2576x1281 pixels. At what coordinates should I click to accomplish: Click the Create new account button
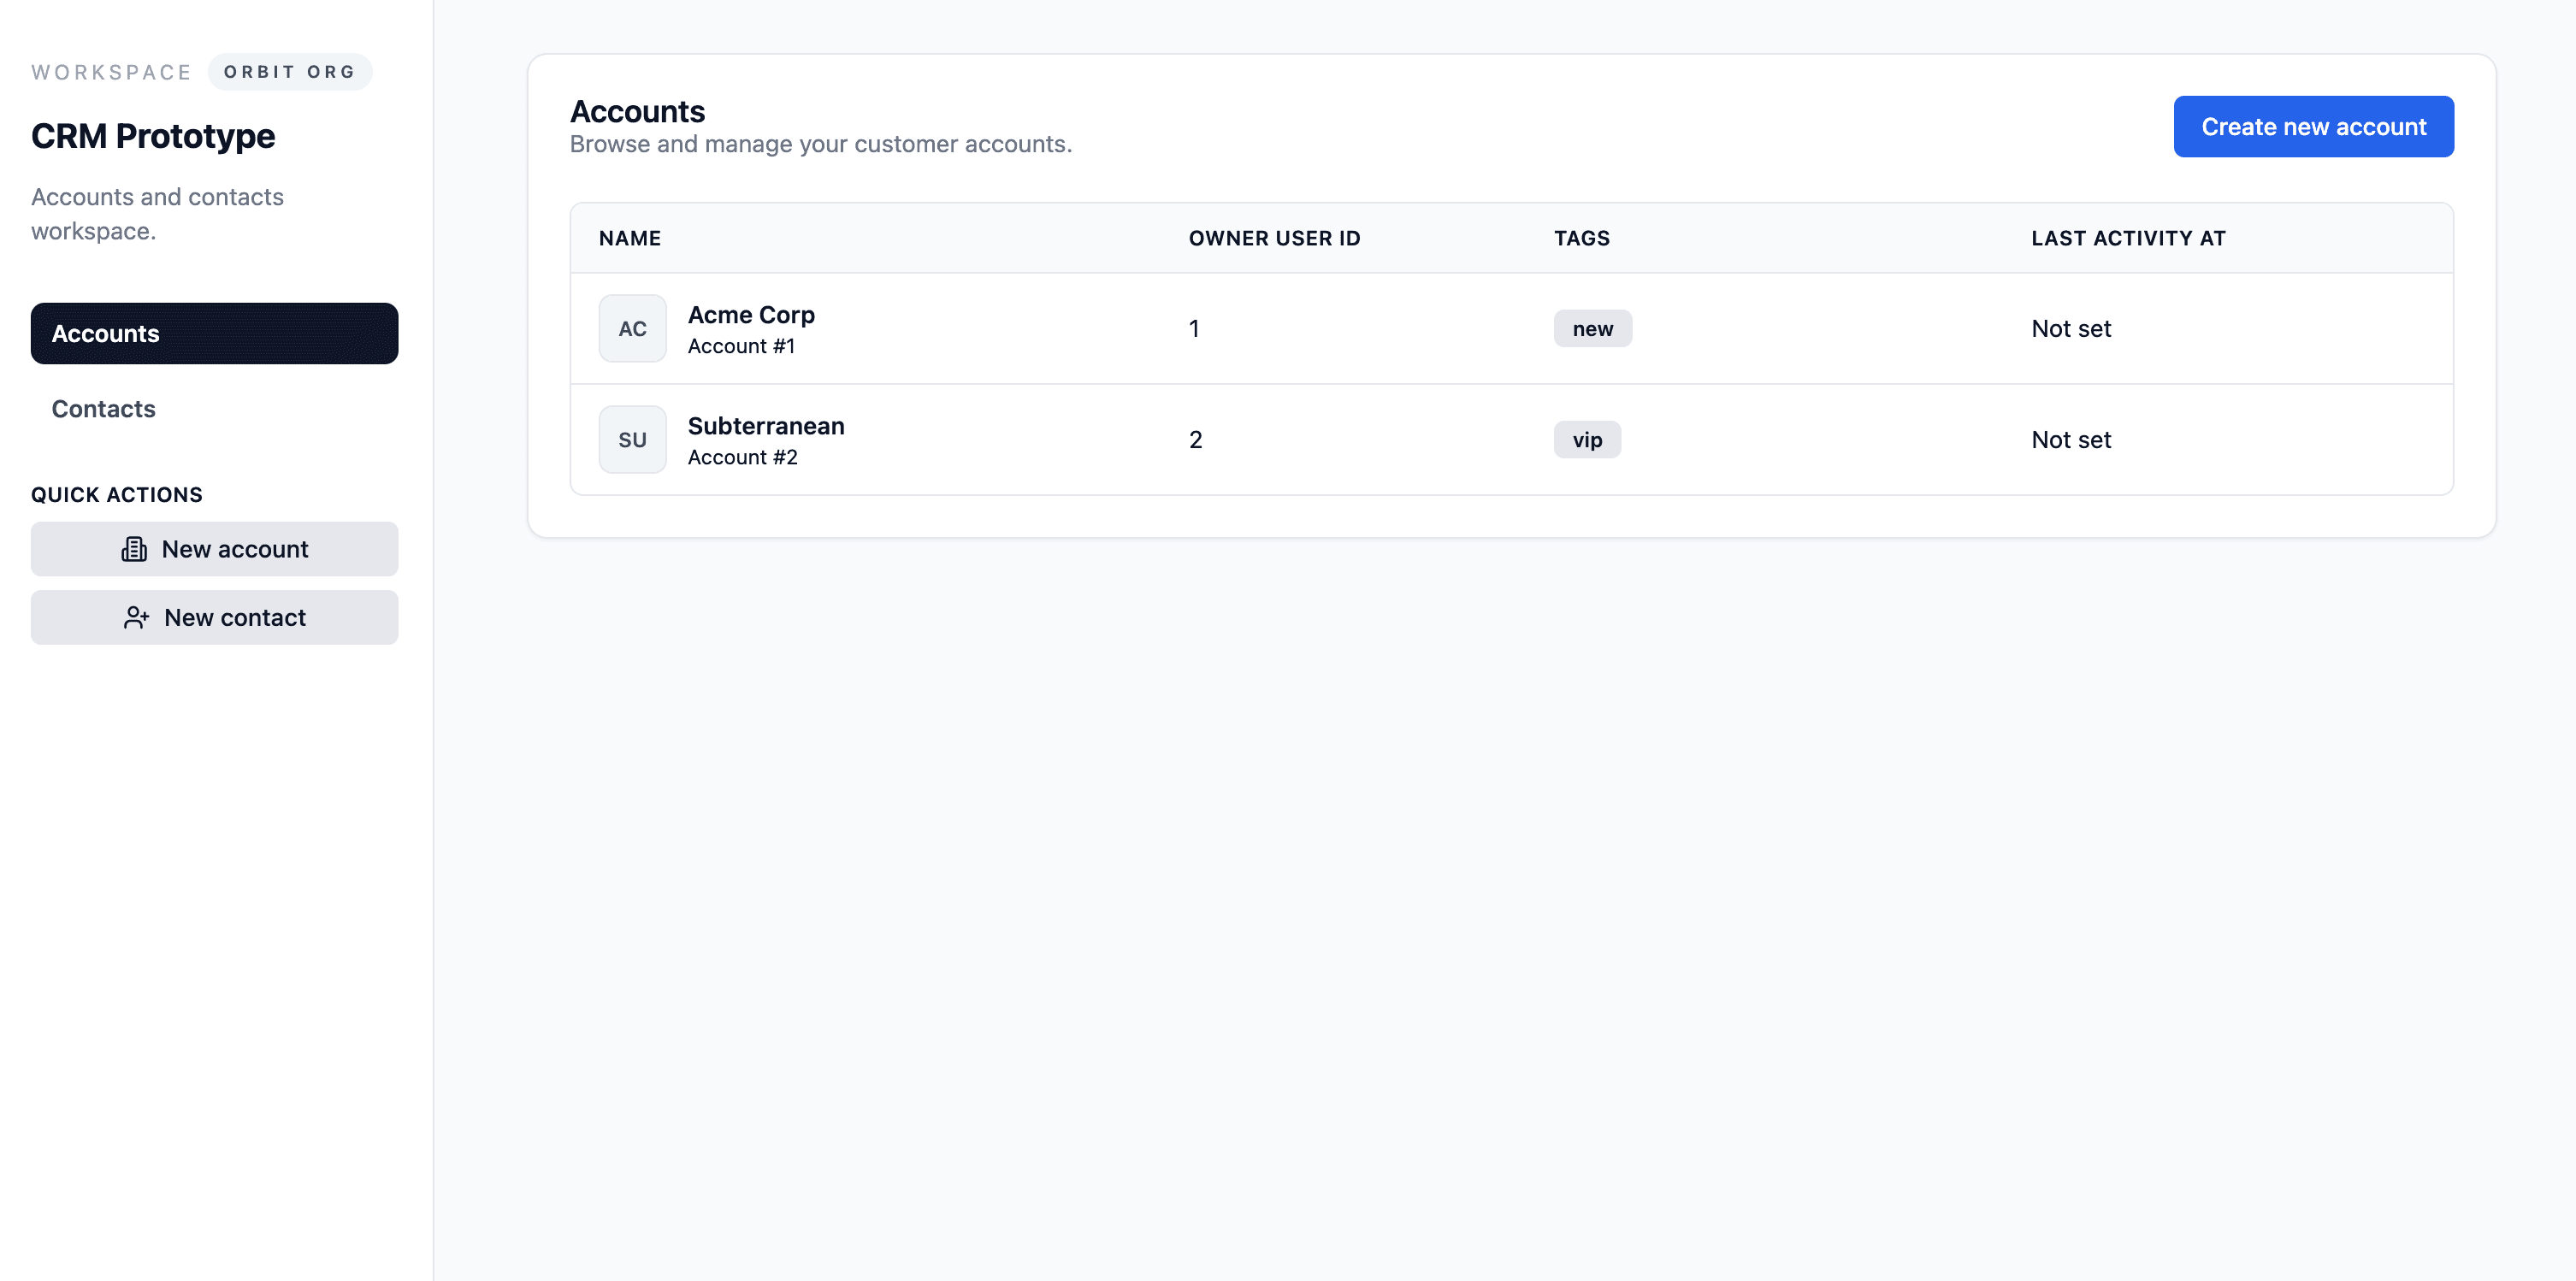point(2313,126)
